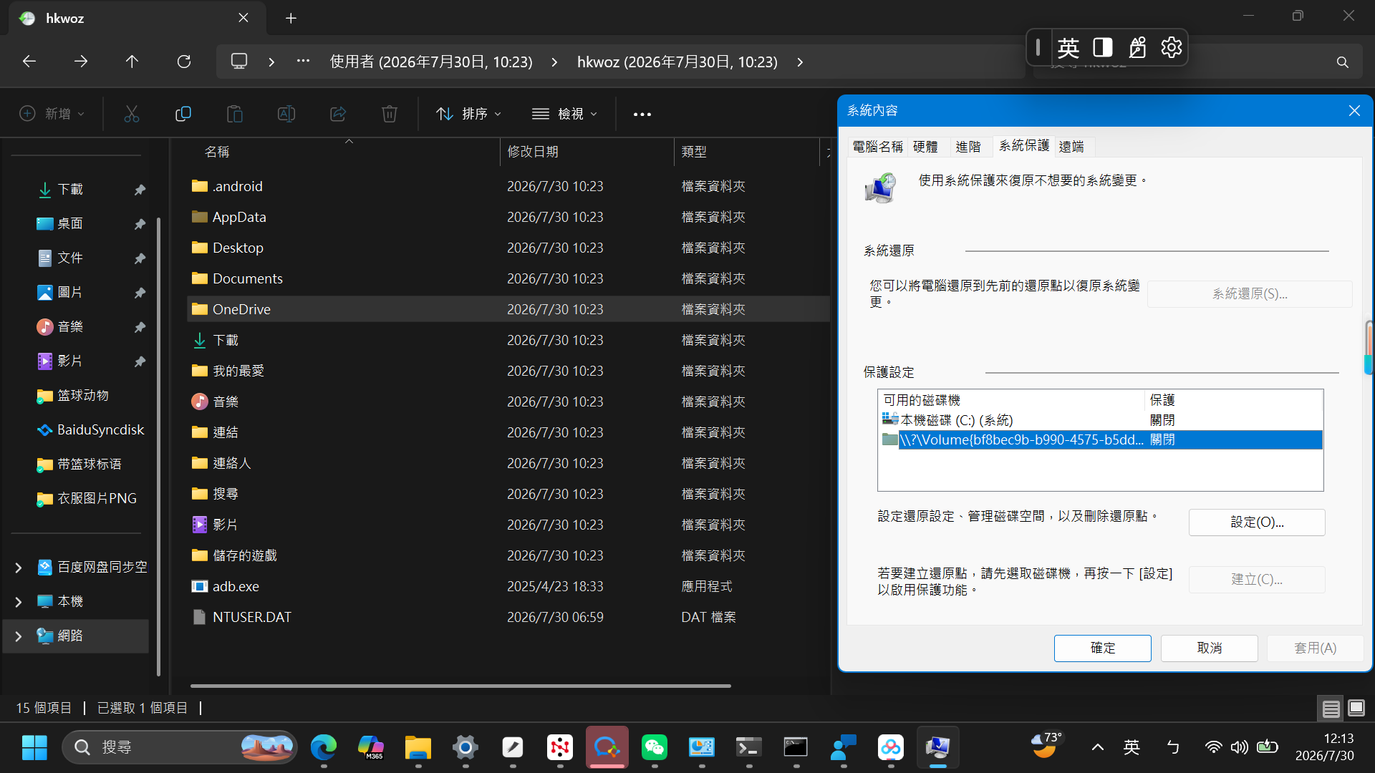Toggle 英 input mode in IME toolbar

point(1068,47)
